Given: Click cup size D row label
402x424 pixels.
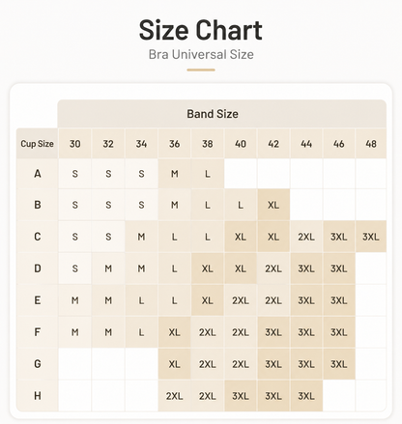Looking at the screenshot, I should pyautogui.click(x=38, y=269).
